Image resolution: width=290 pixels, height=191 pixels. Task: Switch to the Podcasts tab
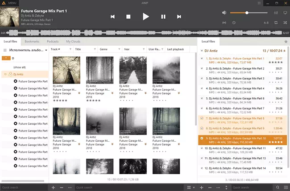[x=53, y=41]
